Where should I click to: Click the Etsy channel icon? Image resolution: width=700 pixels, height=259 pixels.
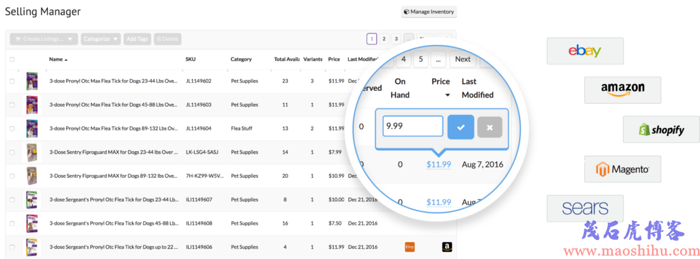pos(410,247)
